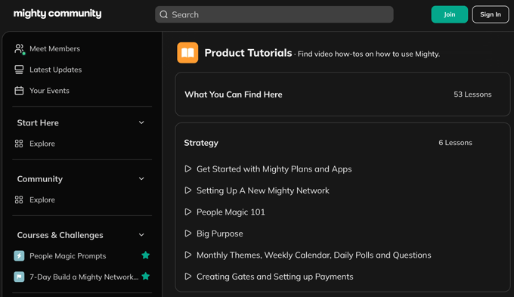
Task: Toggle the star next to People Magic Prompts
Action: point(146,255)
